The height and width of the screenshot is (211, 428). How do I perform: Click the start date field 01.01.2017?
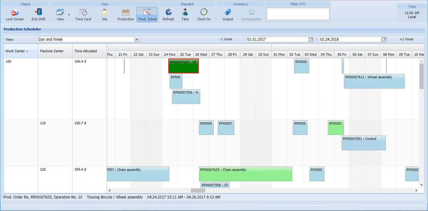pos(277,39)
